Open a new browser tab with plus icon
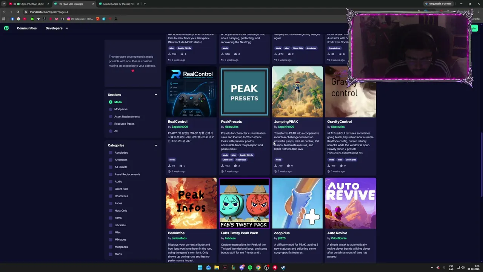483x272 pixels. point(145,4)
